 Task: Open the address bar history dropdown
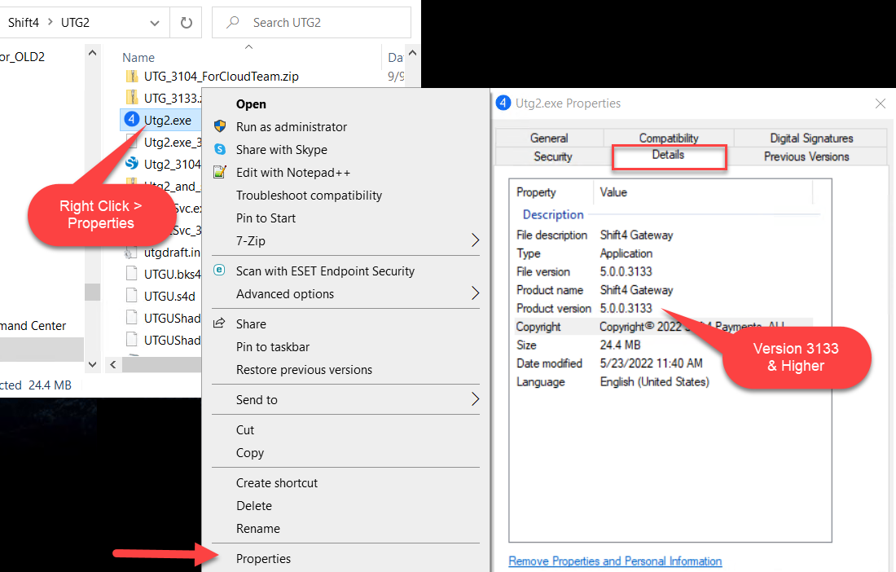[x=154, y=22]
